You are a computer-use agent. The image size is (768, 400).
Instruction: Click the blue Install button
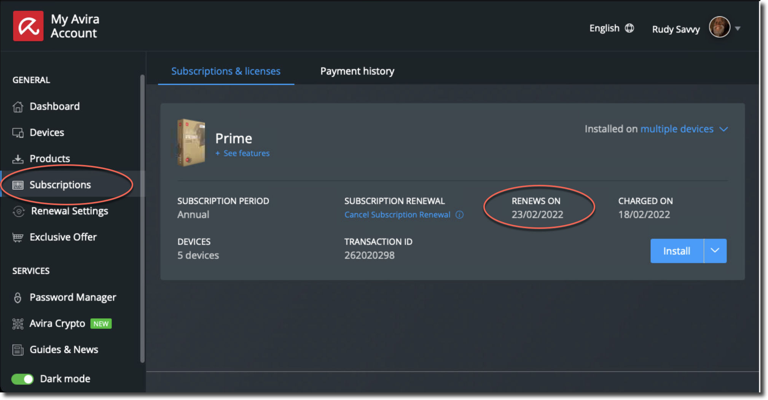(677, 251)
